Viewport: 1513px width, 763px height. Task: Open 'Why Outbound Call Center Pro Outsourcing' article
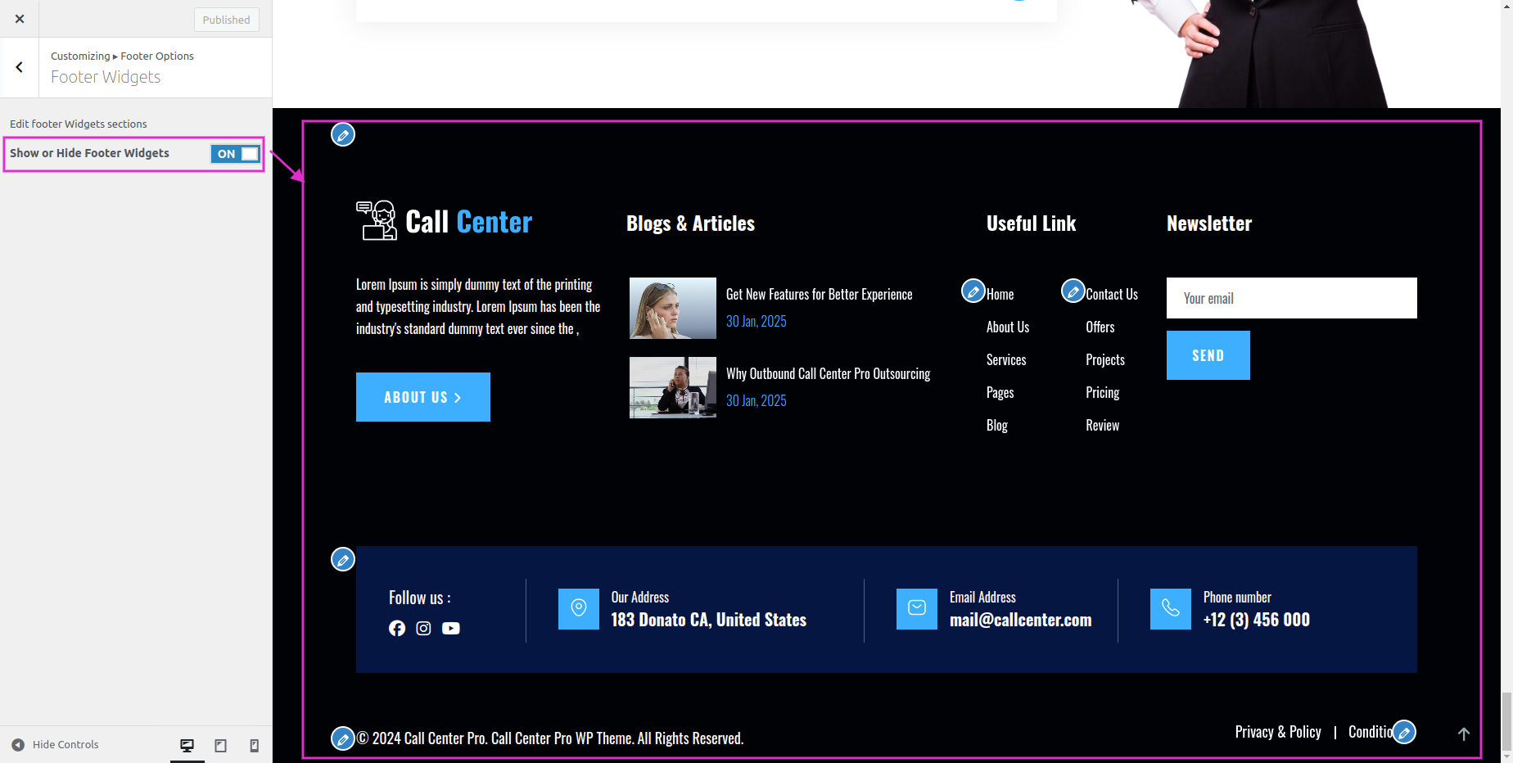pos(829,373)
